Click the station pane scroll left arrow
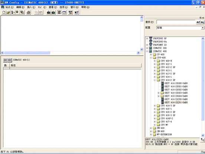 point(2,53)
